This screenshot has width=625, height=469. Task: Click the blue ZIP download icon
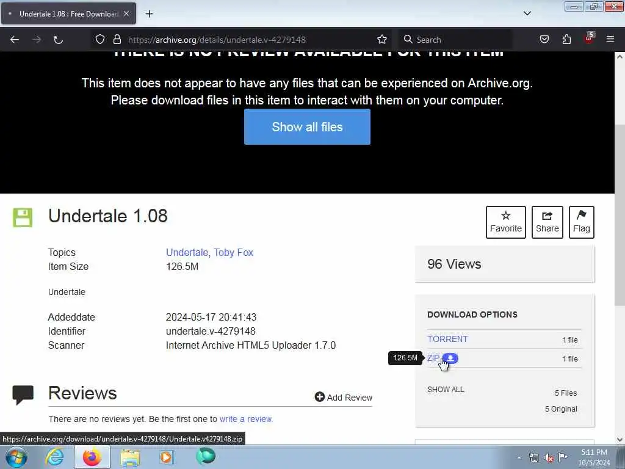450,358
